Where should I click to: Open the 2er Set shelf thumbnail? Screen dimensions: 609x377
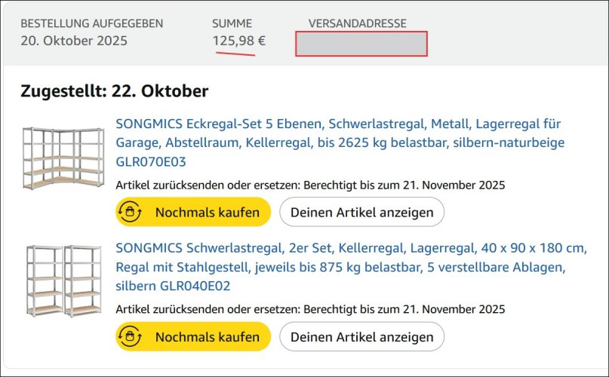pos(63,280)
